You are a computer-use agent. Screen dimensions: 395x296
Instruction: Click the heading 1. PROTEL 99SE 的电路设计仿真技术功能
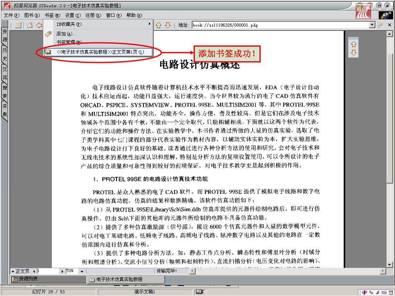[x=150, y=179]
